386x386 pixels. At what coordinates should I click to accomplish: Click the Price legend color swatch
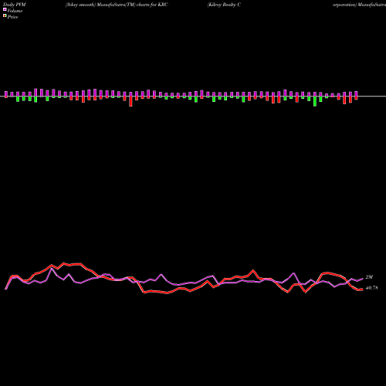coord(5,16)
